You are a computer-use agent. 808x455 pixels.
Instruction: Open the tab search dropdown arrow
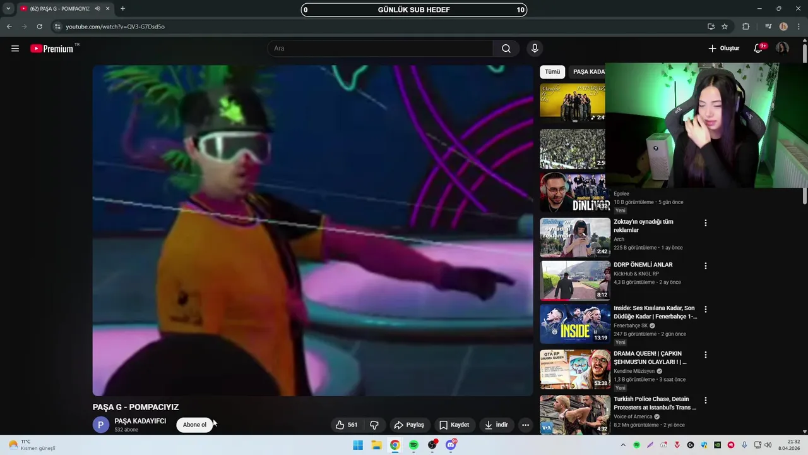click(8, 9)
